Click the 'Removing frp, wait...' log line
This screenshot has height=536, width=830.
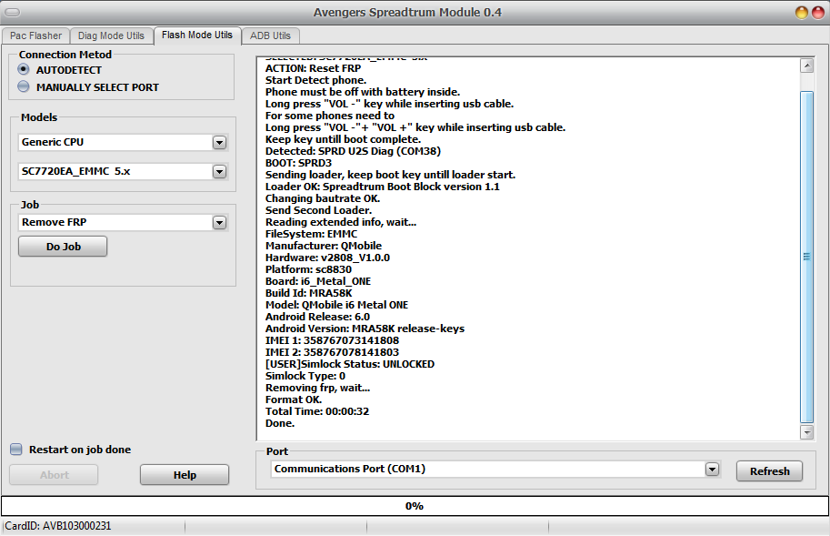[317, 388]
